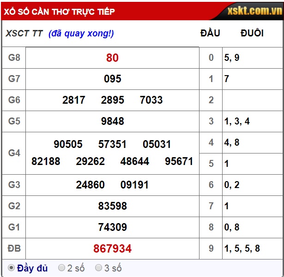This screenshot has height=277, width=284.
Task: Click G4 number 90505
Action: (x=68, y=144)
